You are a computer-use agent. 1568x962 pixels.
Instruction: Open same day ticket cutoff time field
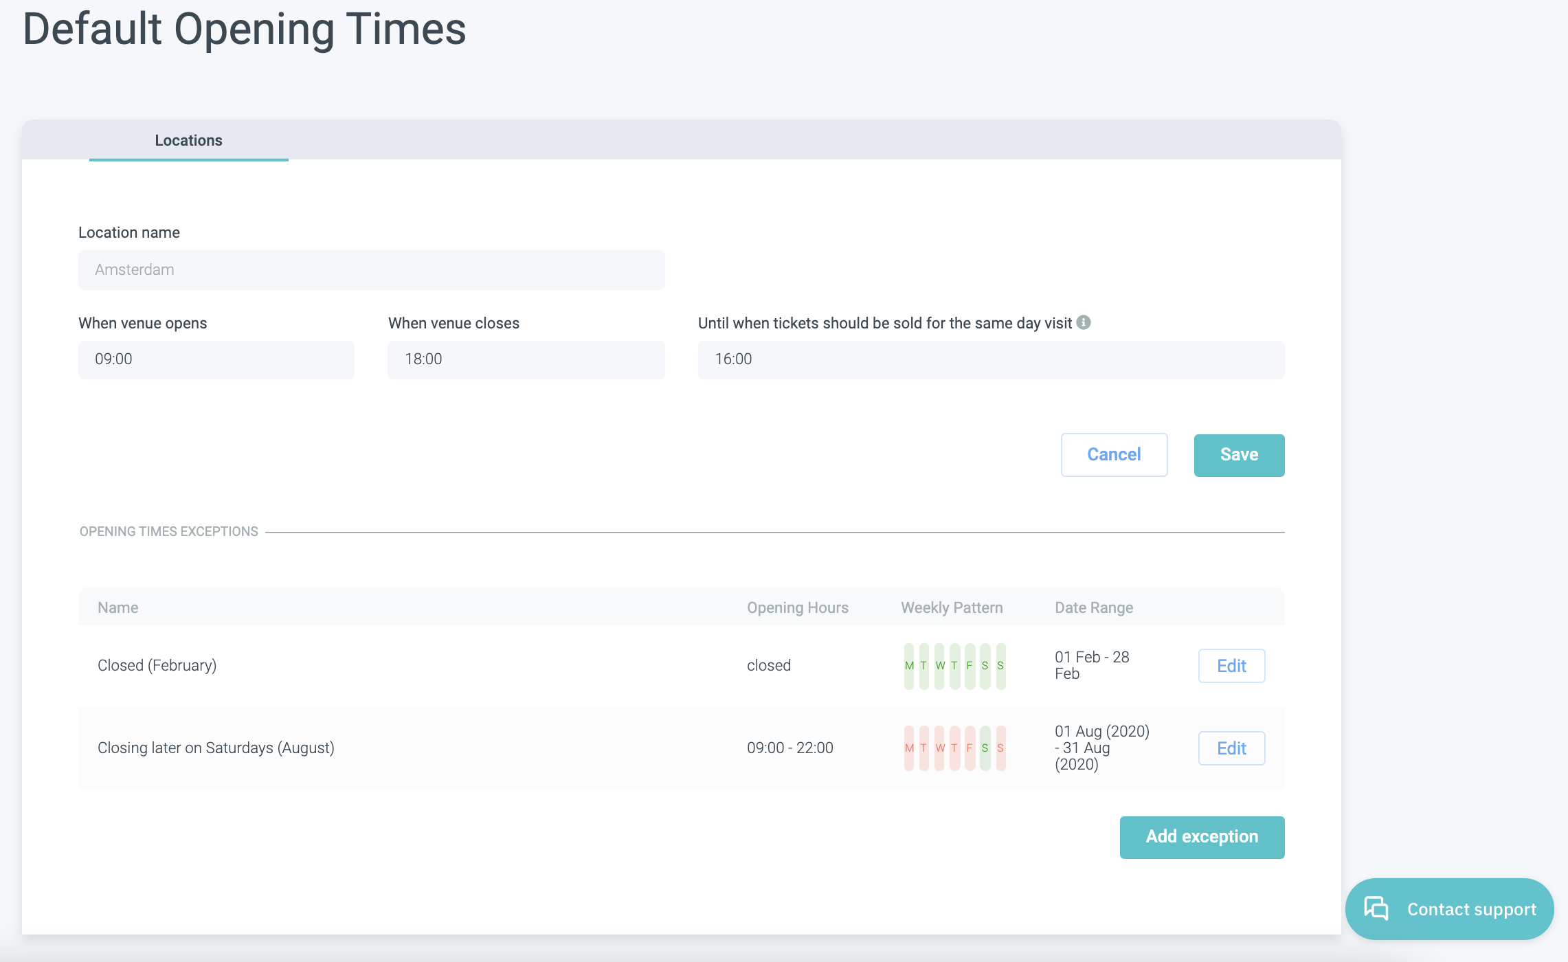point(990,359)
